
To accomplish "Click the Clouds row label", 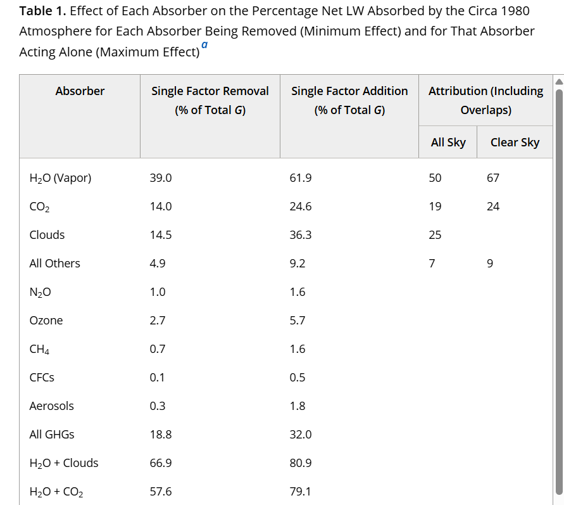I will point(47,235).
